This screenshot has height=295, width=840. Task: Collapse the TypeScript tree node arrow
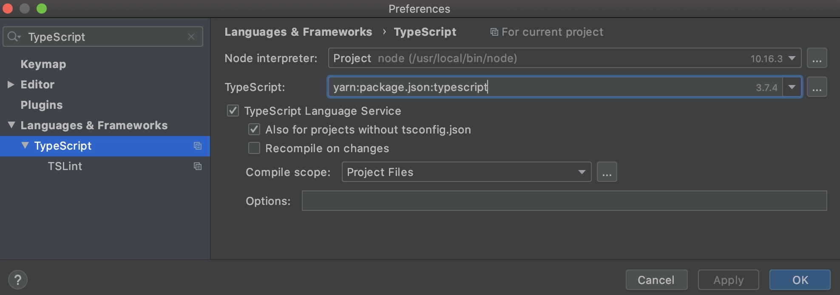[x=25, y=145]
